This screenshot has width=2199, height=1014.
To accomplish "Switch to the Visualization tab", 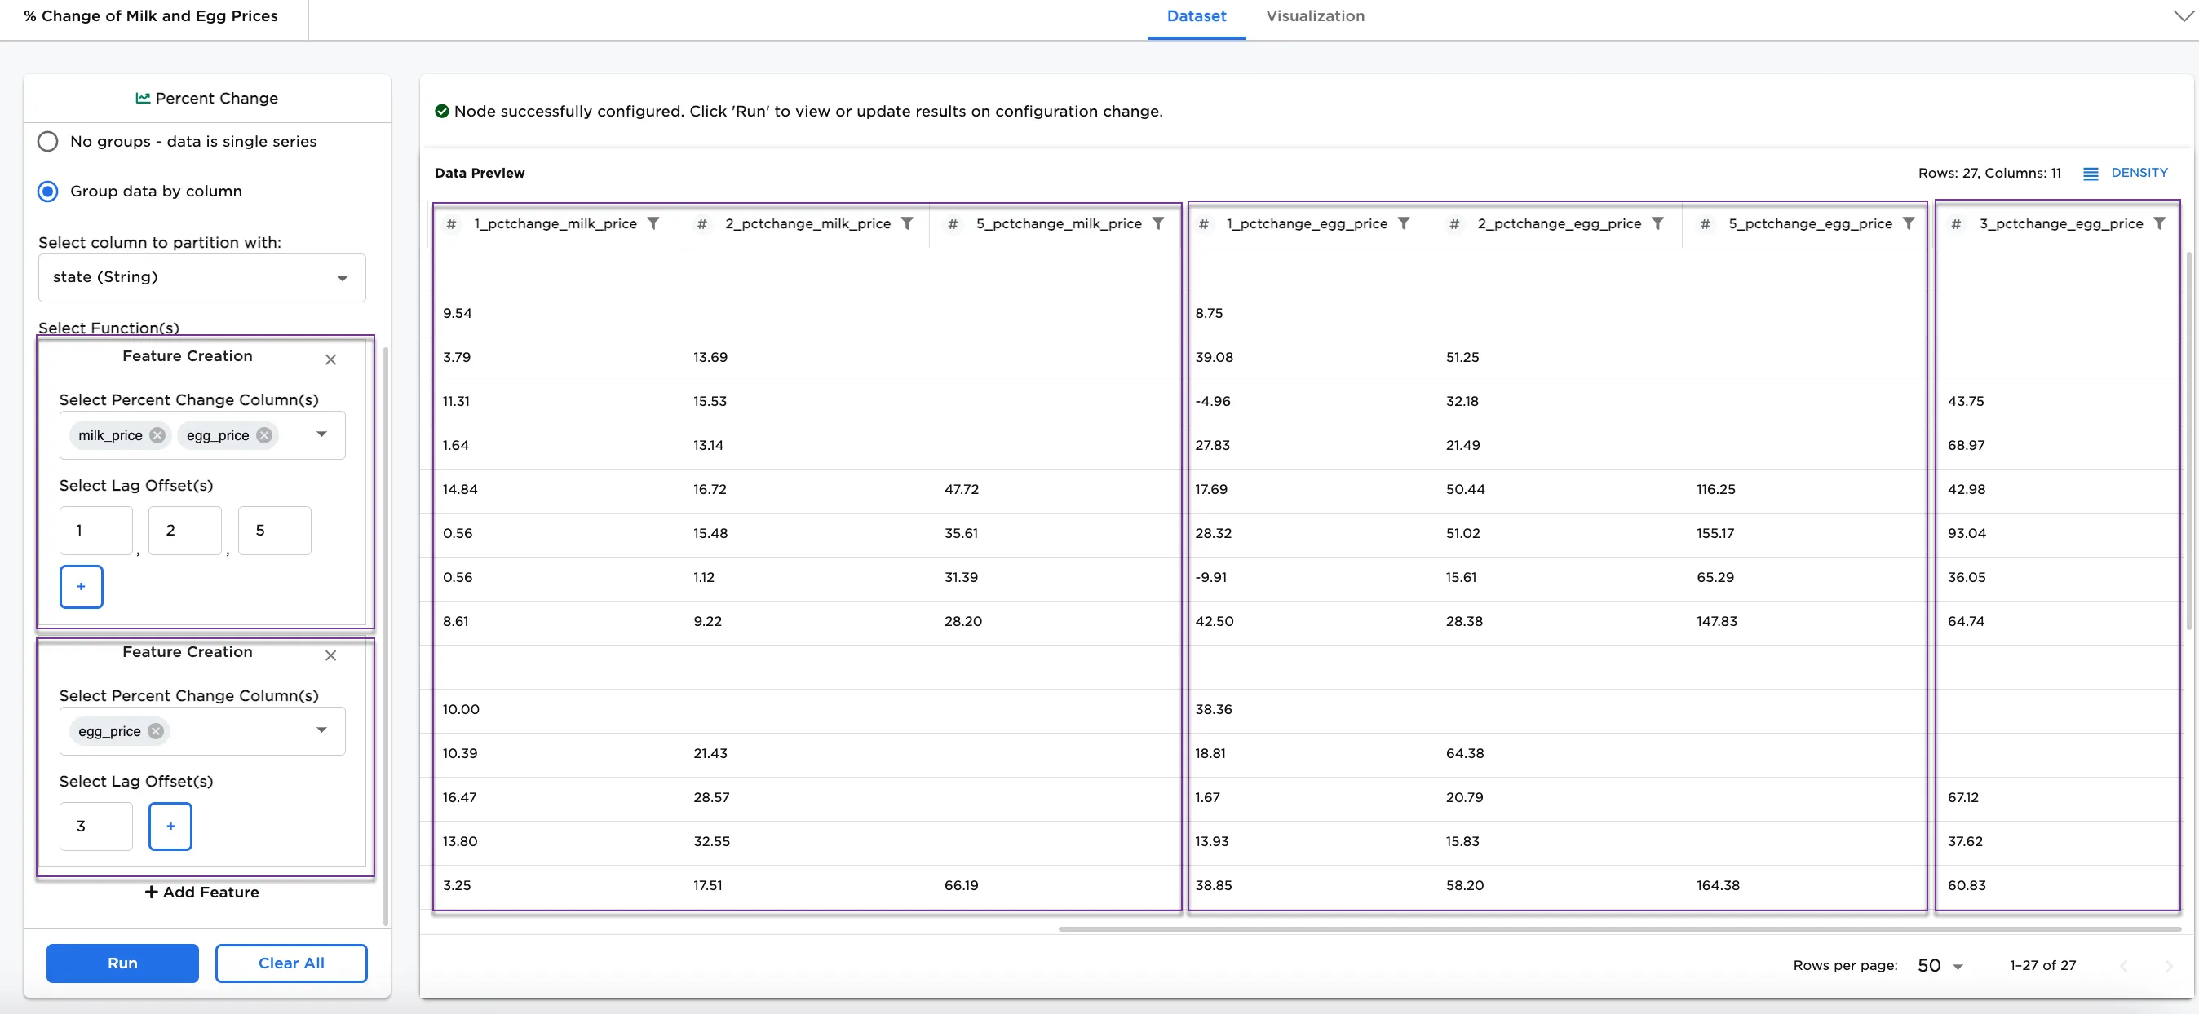I will coord(1315,16).
